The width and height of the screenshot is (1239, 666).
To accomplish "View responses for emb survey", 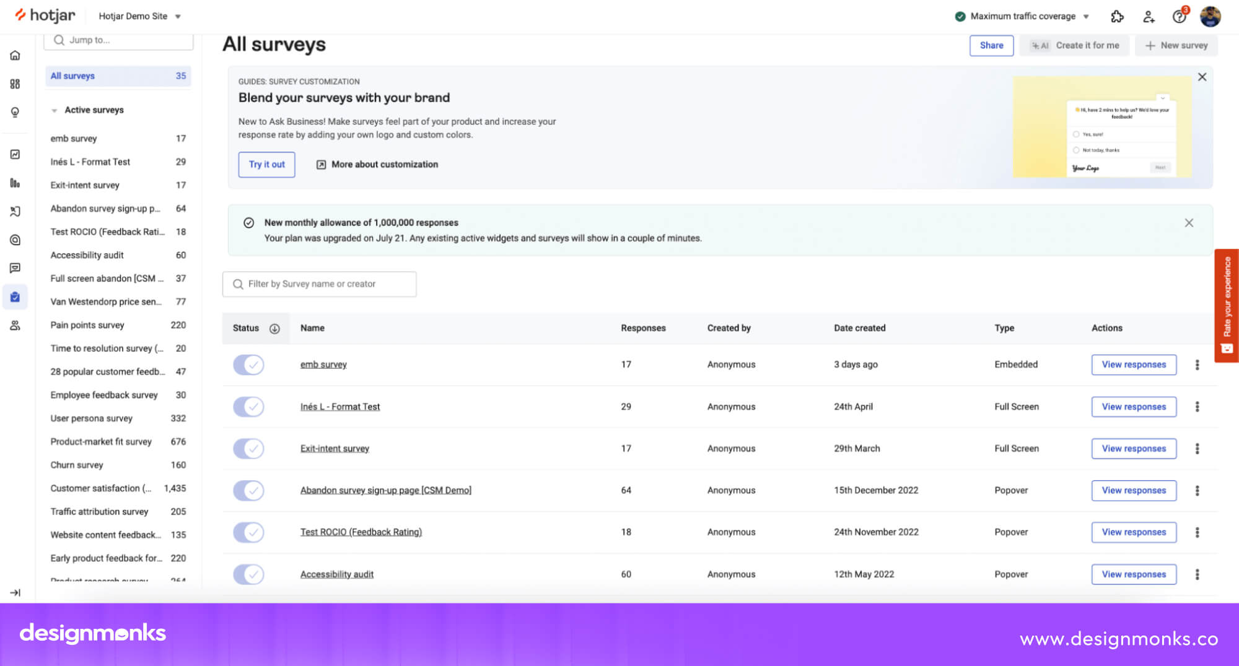I will click(1134, 365).
